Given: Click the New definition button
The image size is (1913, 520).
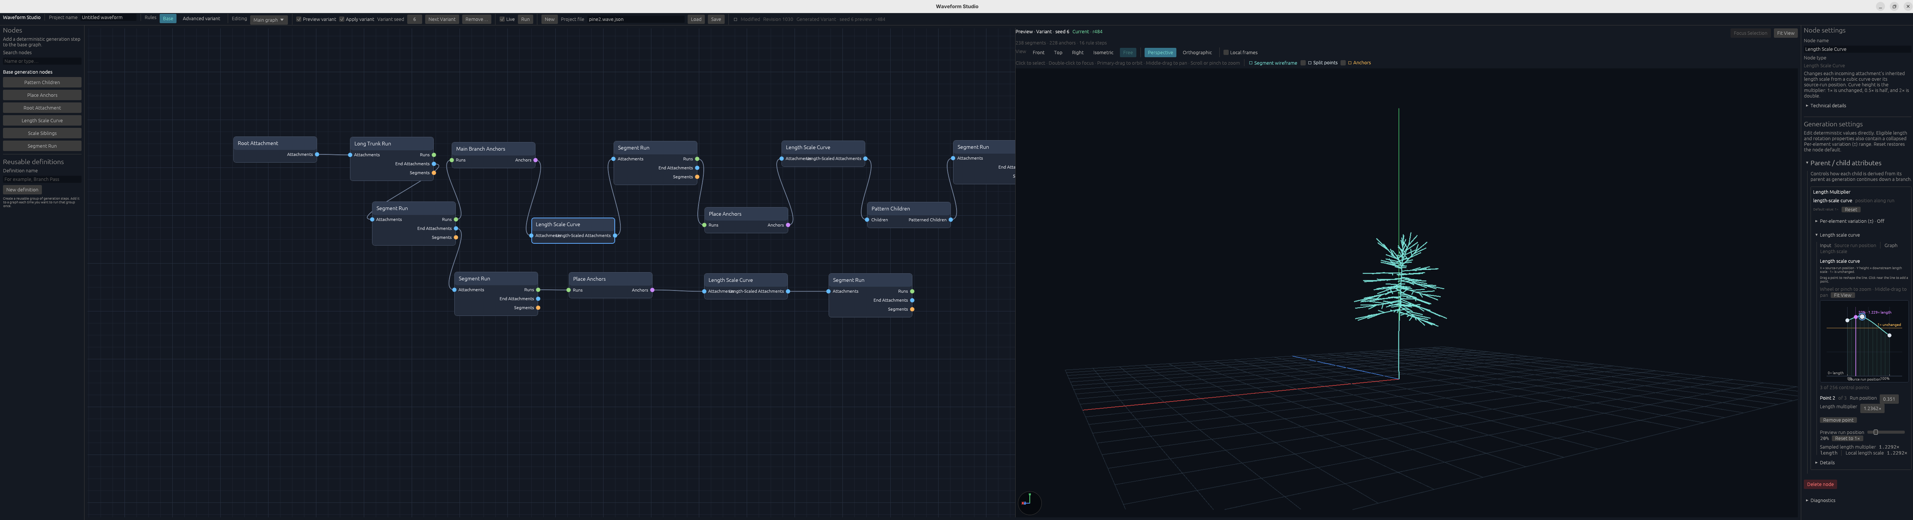Looking at the screenshot, I should [22, 190].
